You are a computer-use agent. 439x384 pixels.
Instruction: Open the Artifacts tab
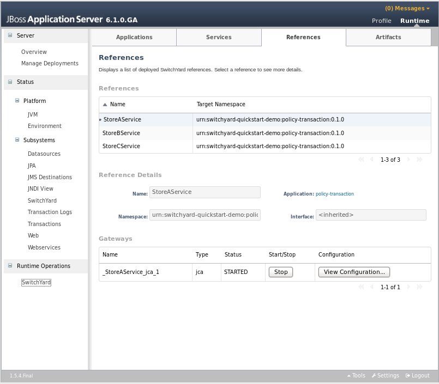[x=388, y=37]
